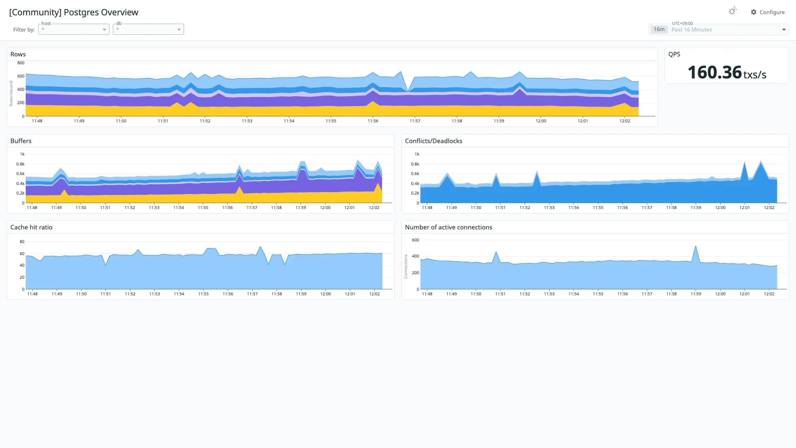Screen dimensions: 796x448
Task: Click the Configure gear icon
Action: pos(754,12)
